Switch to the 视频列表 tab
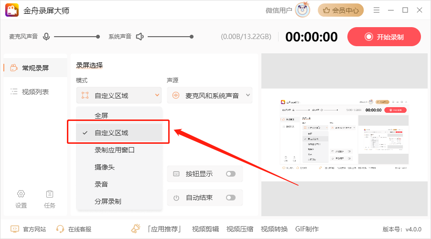Image resolution: width=431 pixels, height=239 pixels. [35, 92]
